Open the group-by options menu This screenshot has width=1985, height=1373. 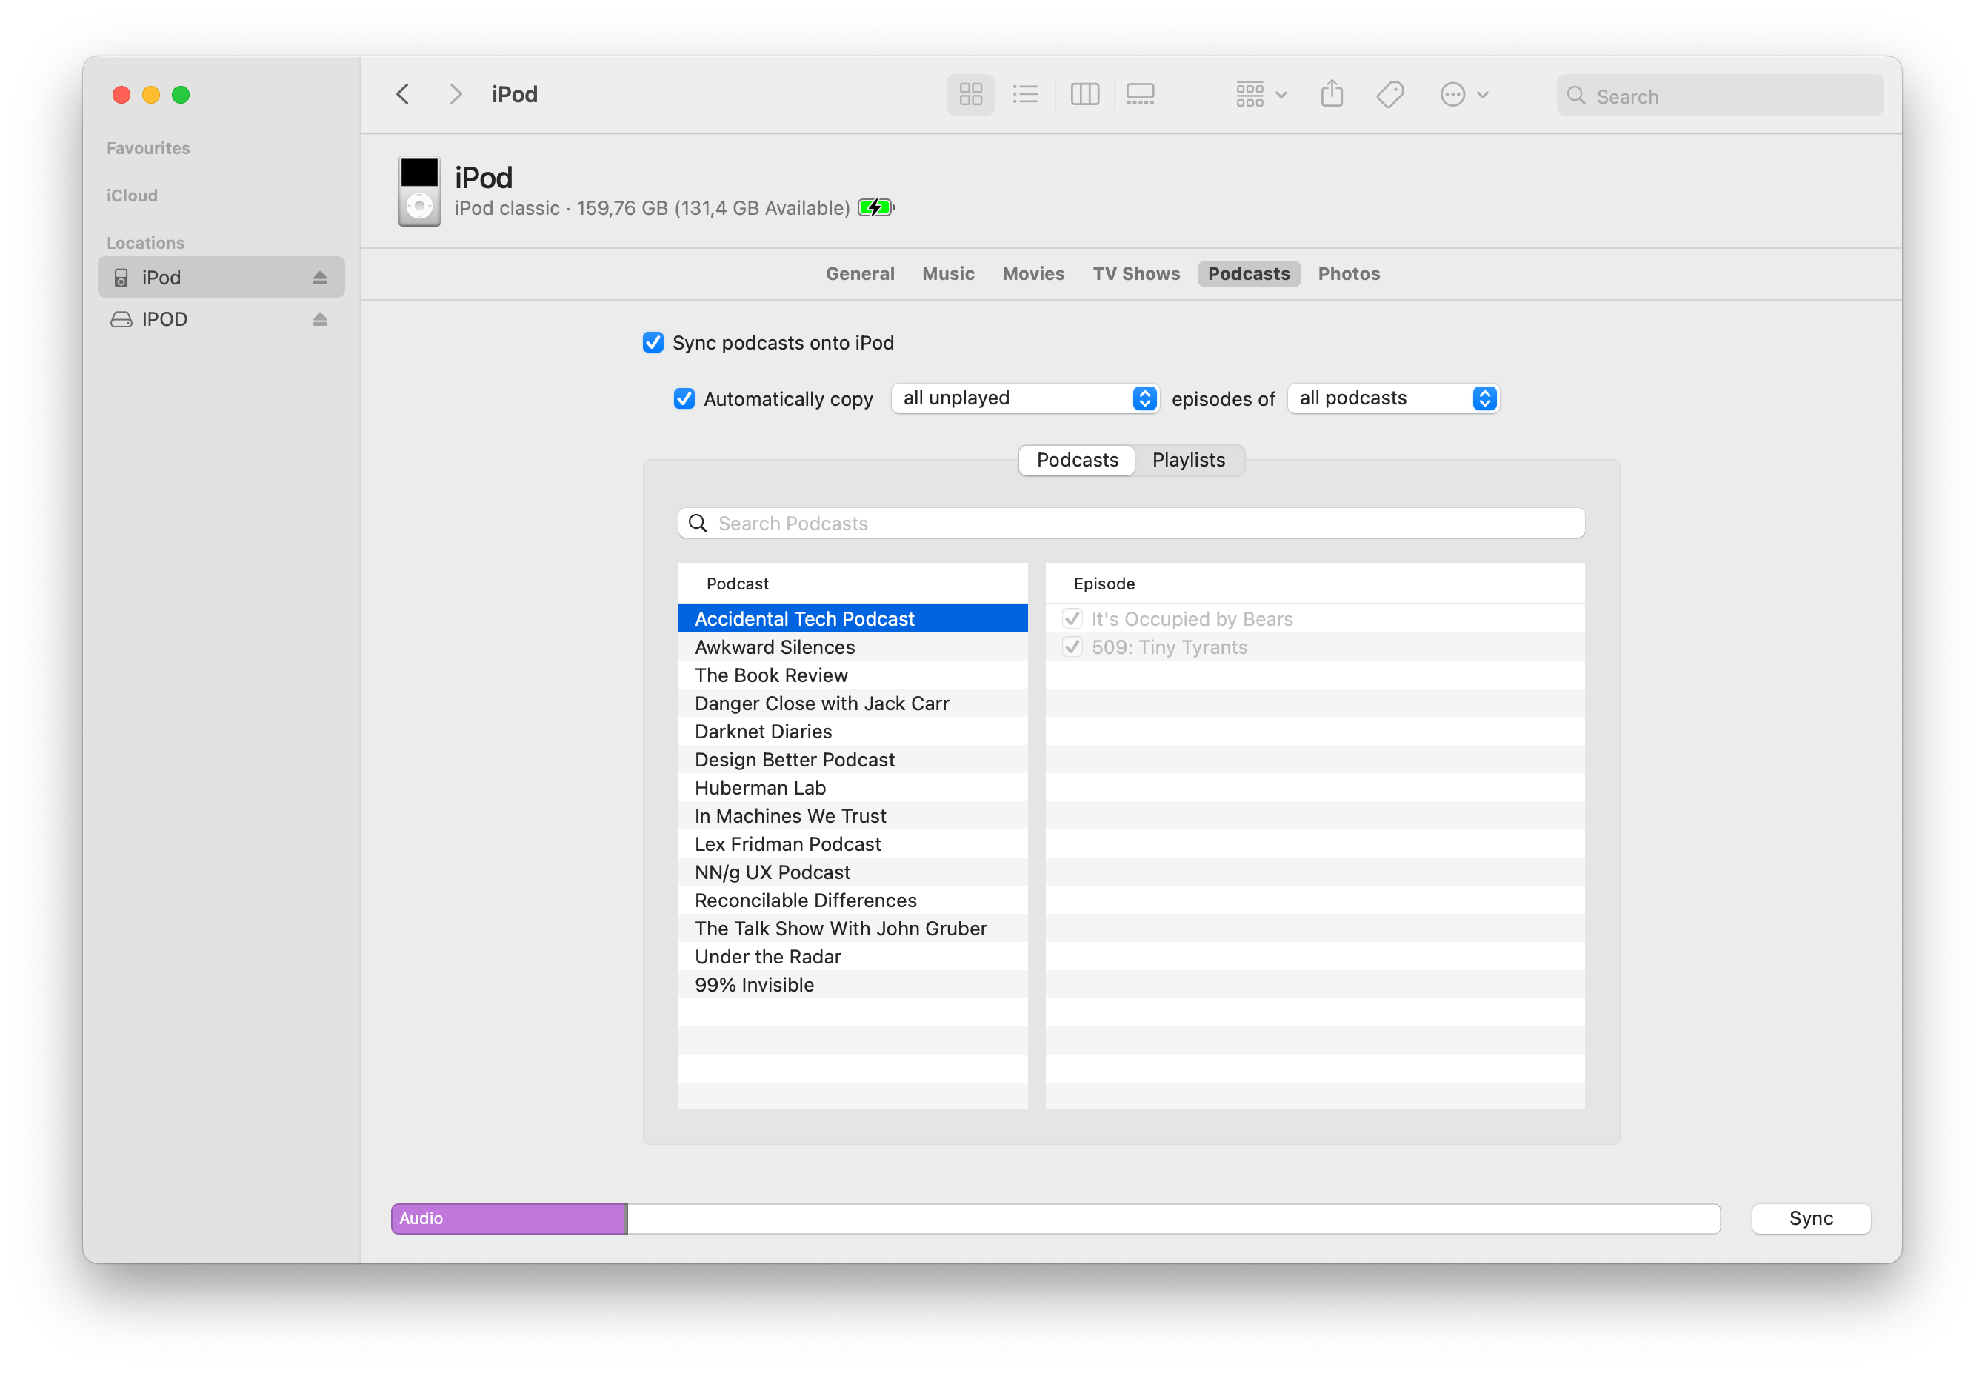point(1261,94)
